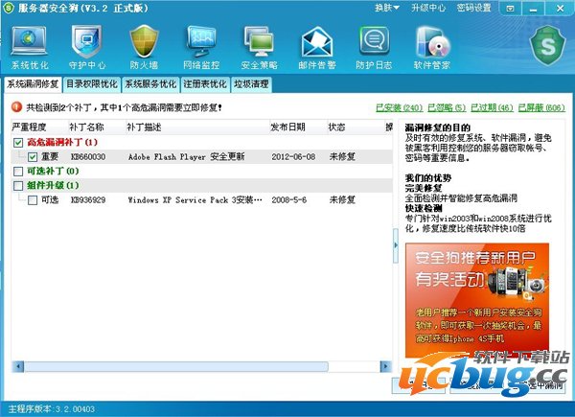Screen dimensions: 575x417
Task: Open 系统优化 system optimization module
Action: pyautogui.click(x=30, y=47)
